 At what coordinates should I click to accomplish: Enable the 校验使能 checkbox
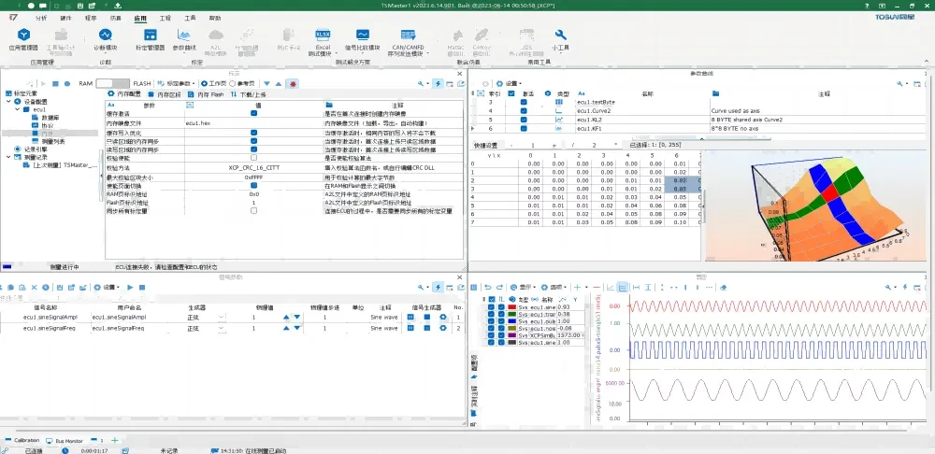pyautogui.click(x=253, y=158)
